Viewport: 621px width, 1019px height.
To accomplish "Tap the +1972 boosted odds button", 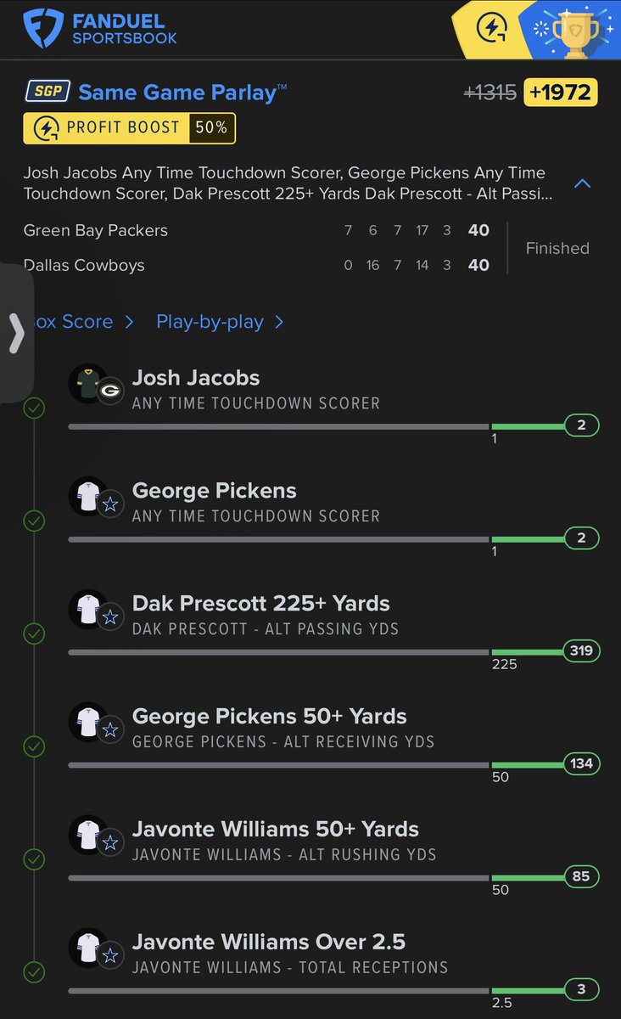I will (x=561, y=92).
